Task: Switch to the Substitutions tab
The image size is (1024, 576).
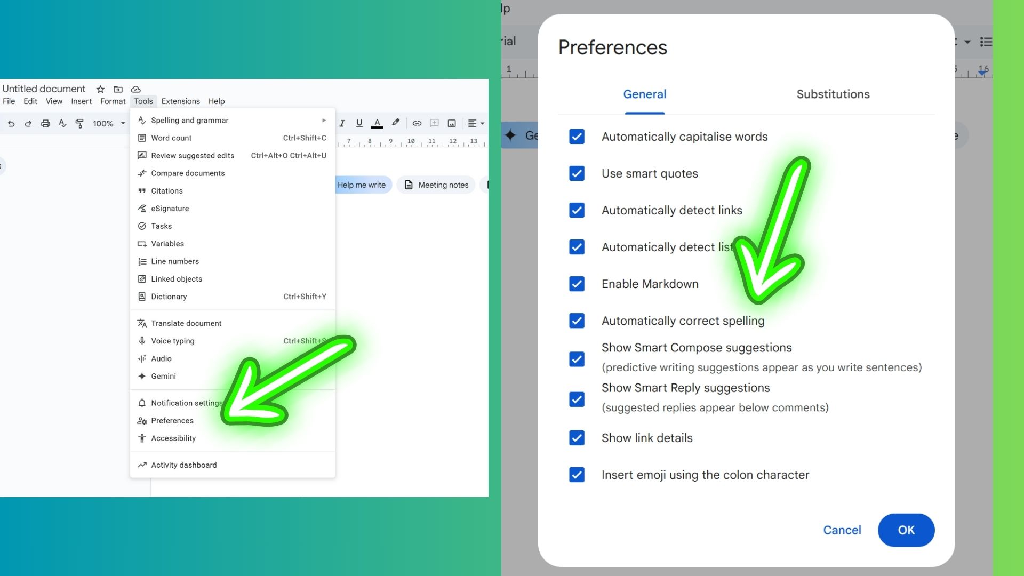Action: click(833, 94)
